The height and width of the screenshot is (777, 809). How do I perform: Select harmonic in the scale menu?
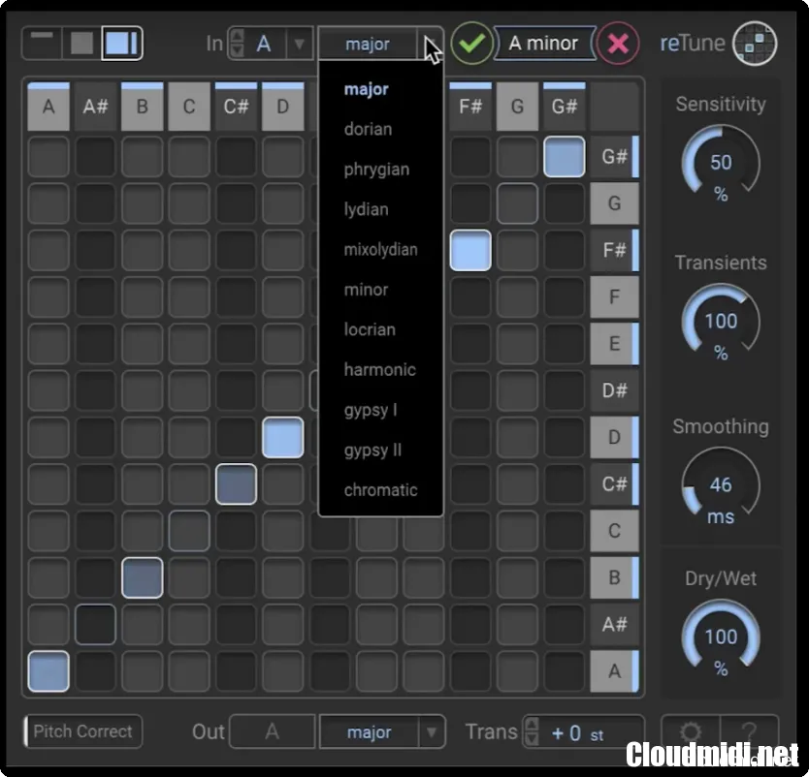pyautogui.click(x=379, y=369)
